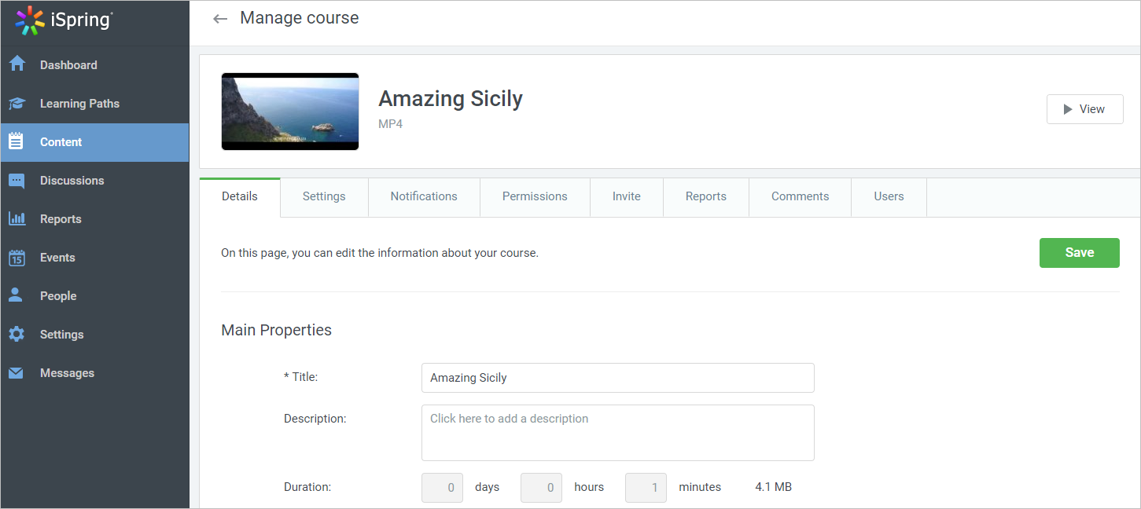Click the Amazing Sicily video thumbnail

point(290,112)
